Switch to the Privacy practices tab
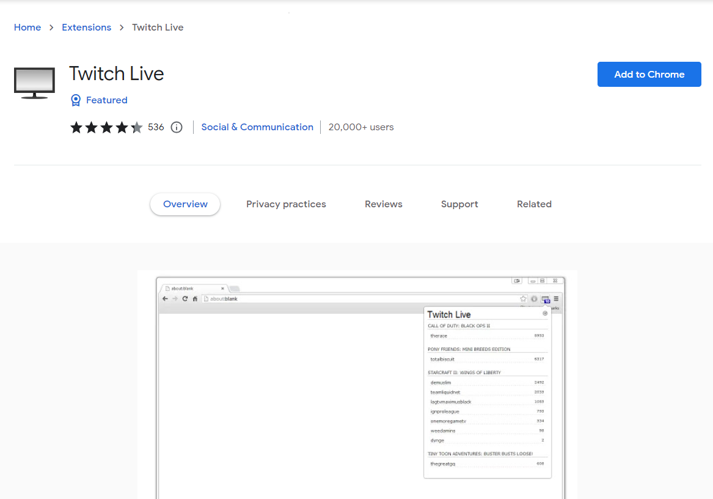Viewport: 713px width, 499px height. point(286,204)
